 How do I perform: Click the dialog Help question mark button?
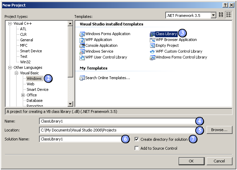(225, 5)
